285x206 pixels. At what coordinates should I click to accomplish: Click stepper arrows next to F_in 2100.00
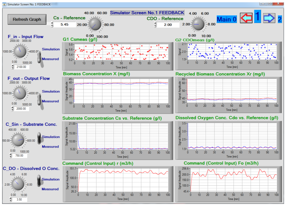(13, 67)
